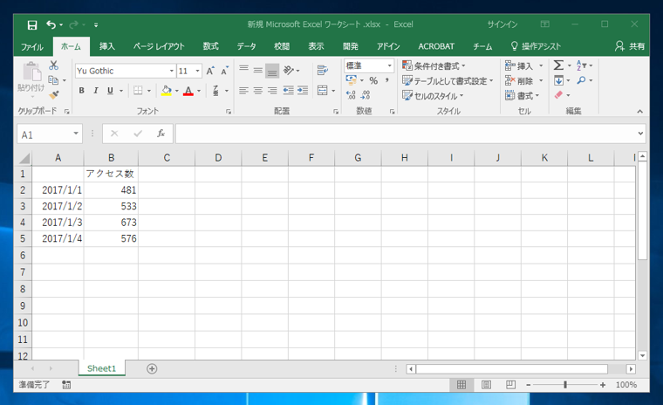Decrease decimal places

pos(366,95)
